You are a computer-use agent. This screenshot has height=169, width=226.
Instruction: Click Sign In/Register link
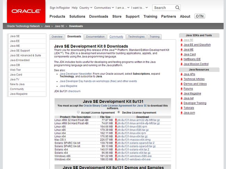[x=60, y=8]
